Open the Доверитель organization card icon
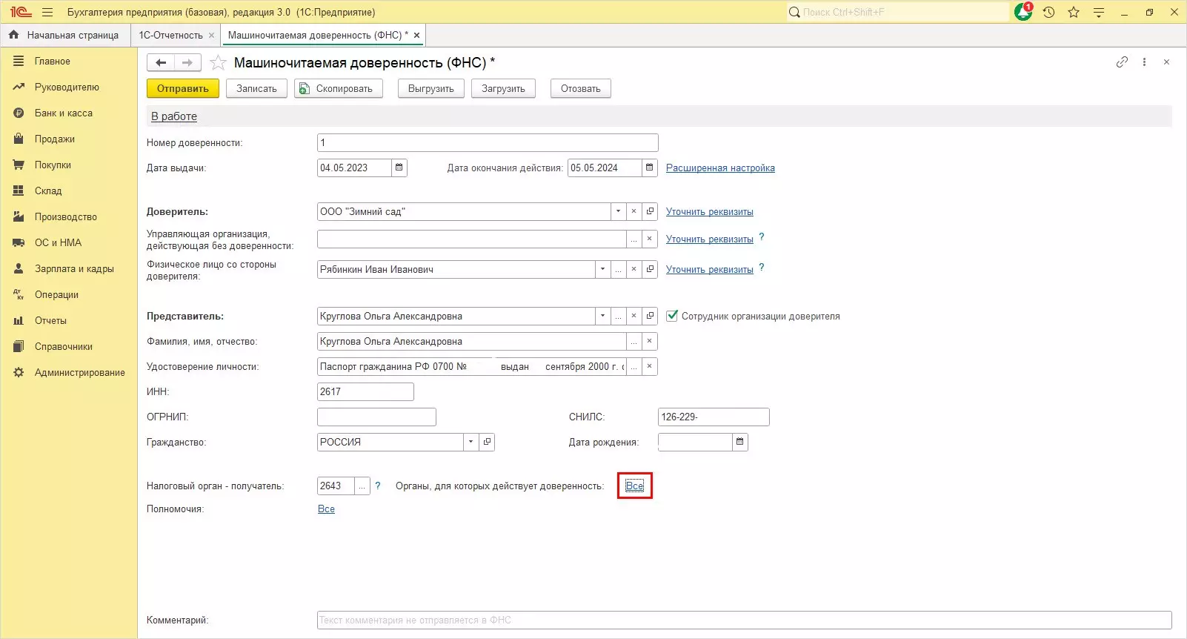This screenshot has width=1187, height=639. pyautogui.click(x=650, y=211)
